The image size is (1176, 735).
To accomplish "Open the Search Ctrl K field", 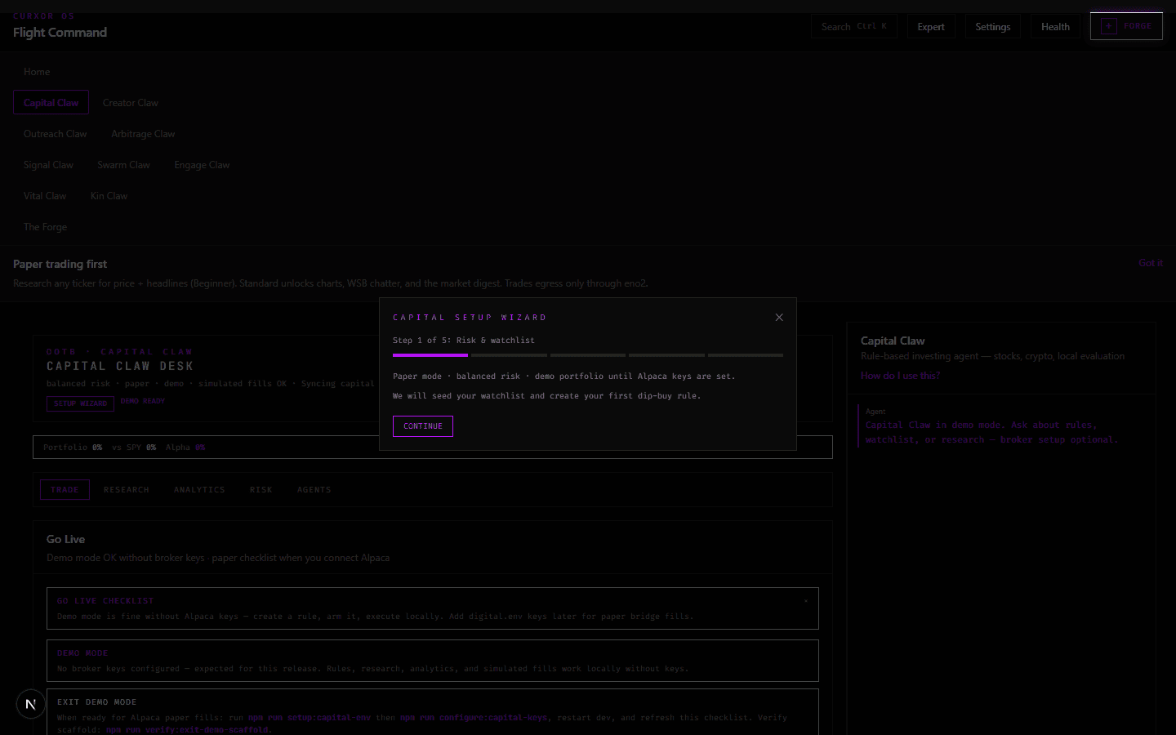I will pos(854,27).
